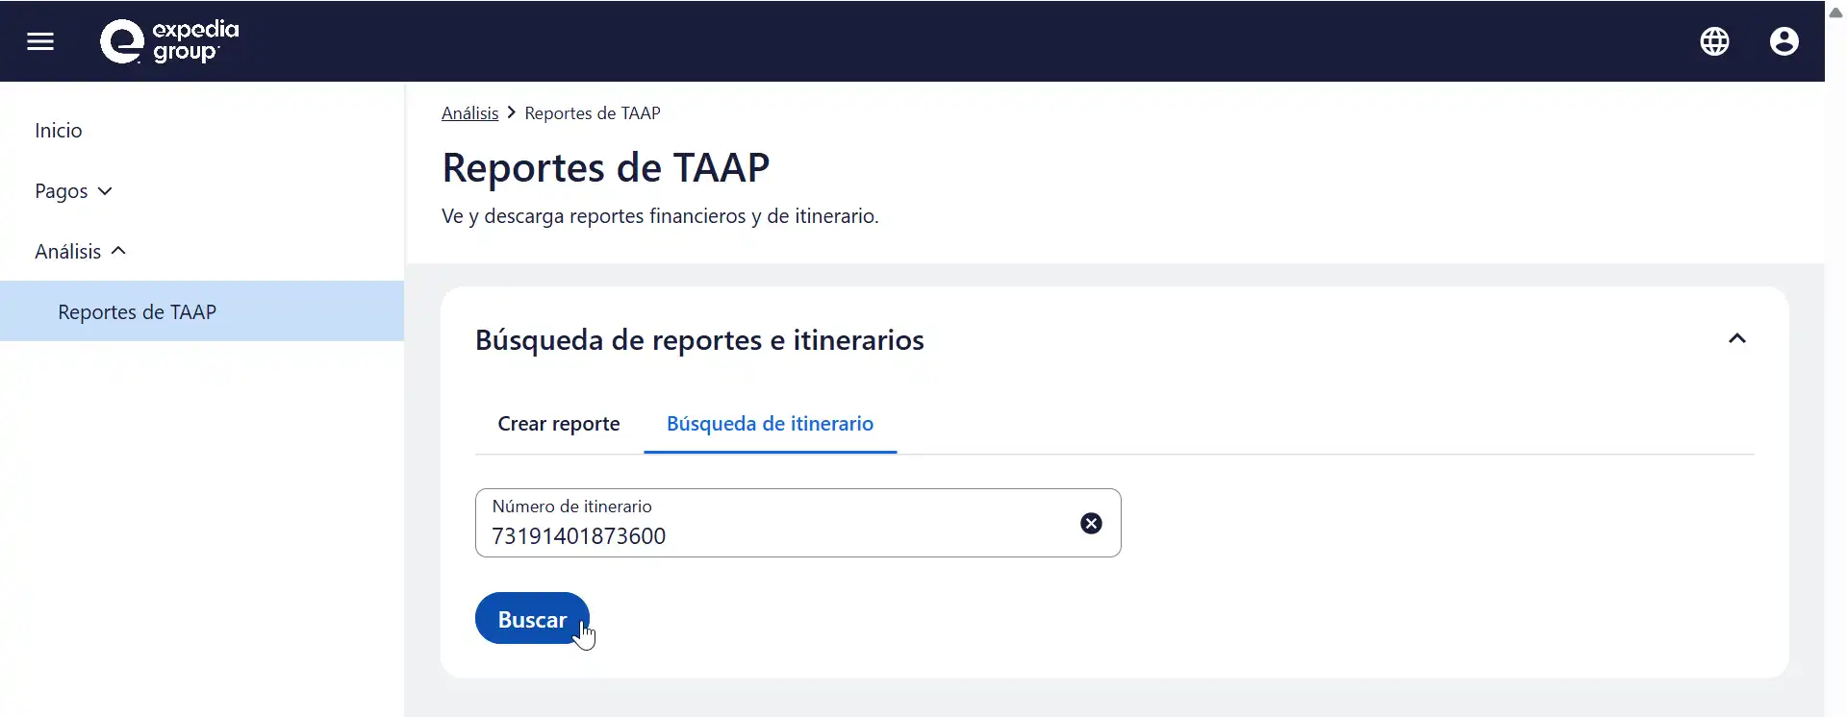Clear the itinerary number field with X icon
This screenshot has height=717, width=1847.
click(x=1091, y=523)
